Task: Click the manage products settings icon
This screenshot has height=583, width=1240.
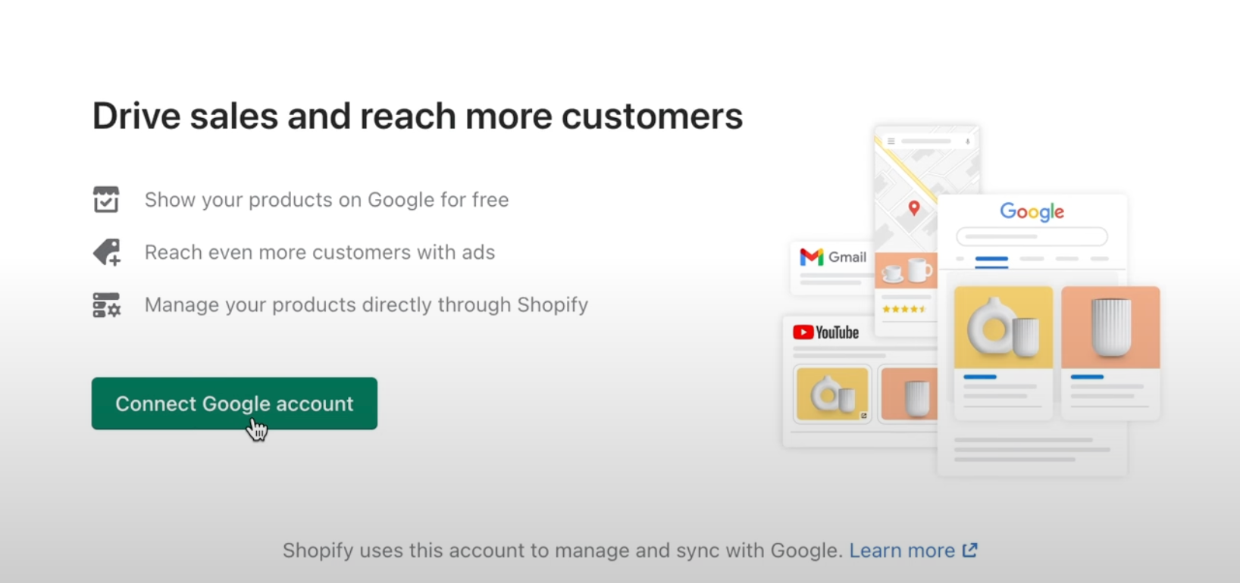Action: 107,305
